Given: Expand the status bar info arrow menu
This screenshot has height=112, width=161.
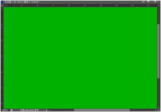Looking at the screenshot, I should 46,110.
